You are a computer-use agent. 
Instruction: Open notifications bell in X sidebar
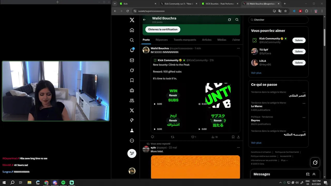[132, 50]
